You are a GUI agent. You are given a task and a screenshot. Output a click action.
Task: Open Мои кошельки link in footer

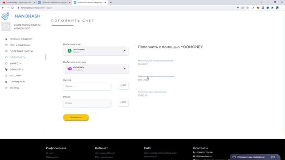pyautogui.click(x=104, y=157)
